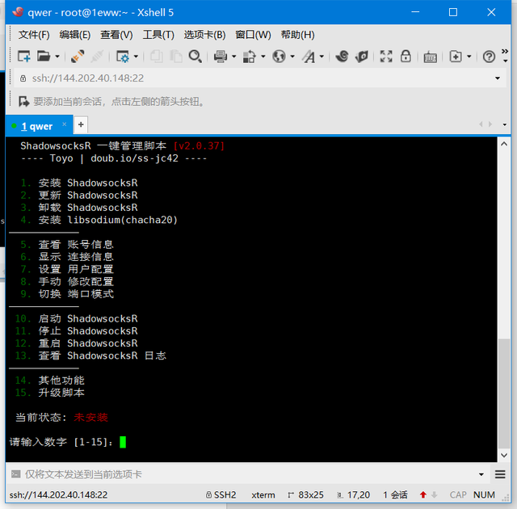This screenshot has width=517, height=509.
Task: Expand the file transfer dropdown arrow
Action: tap(263, 57)
